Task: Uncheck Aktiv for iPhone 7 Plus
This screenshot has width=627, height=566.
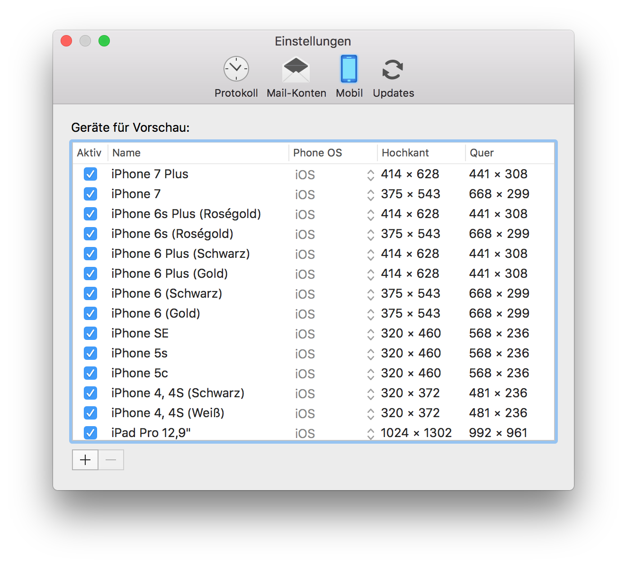Action: 90,174
